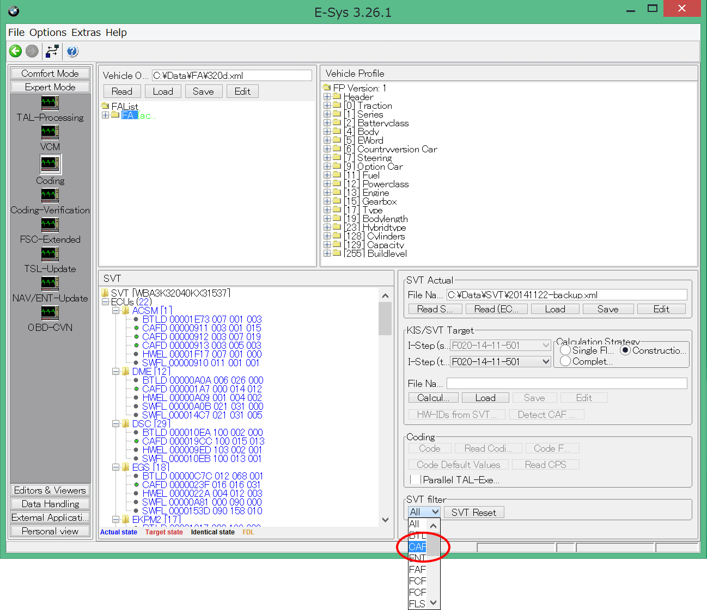Open Data Handling section
Screen dimensions: 707x610
pyautogui.click(x=50, y=503)
